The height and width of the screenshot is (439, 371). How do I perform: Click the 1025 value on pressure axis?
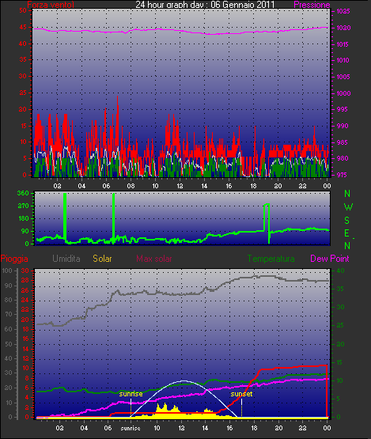pyautogui.click(x=343, y=12)
